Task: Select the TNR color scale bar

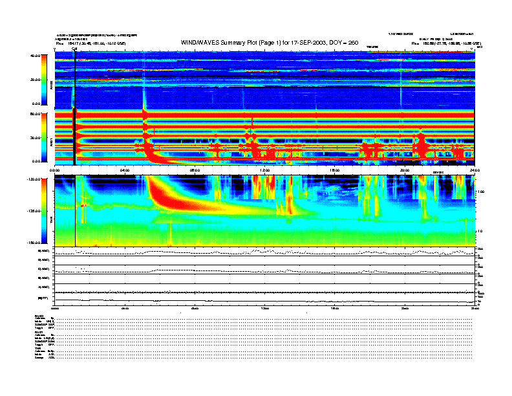Action: [45, 210]
